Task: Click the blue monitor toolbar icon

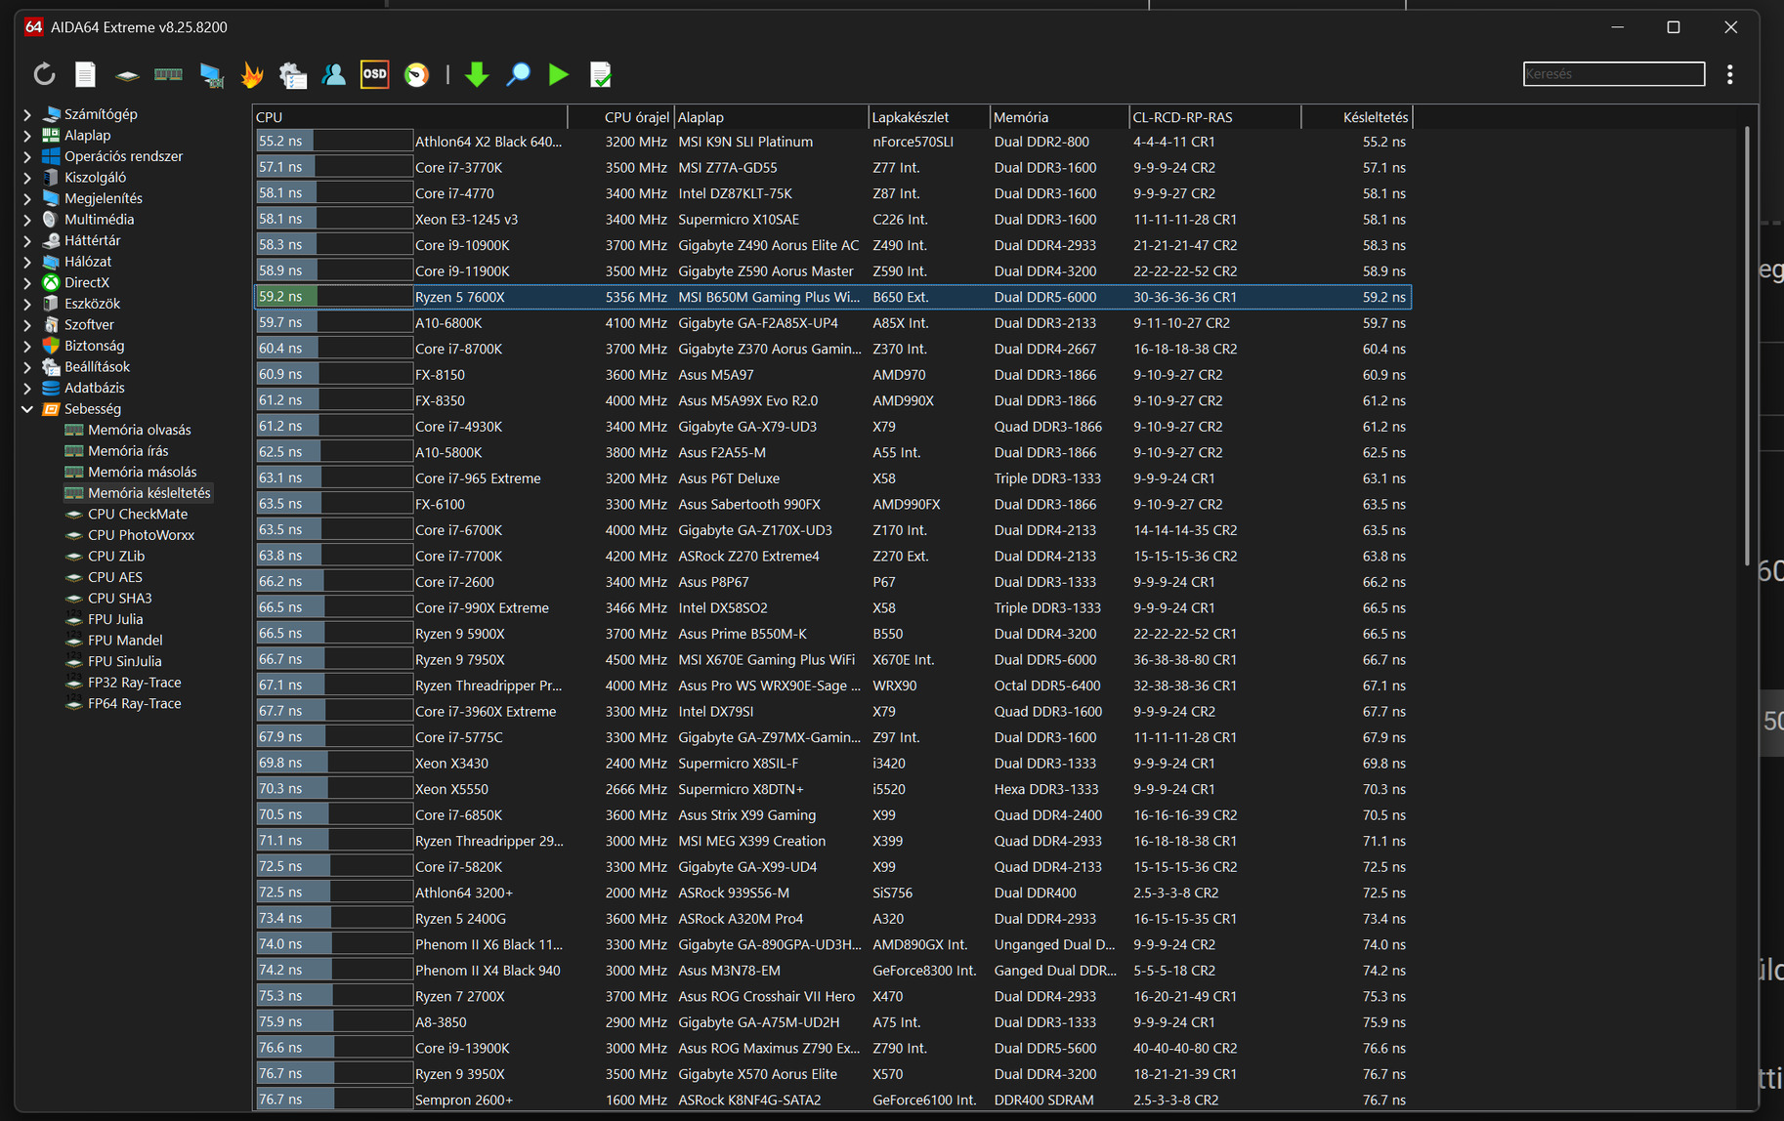Action: (x=211, y=74)
